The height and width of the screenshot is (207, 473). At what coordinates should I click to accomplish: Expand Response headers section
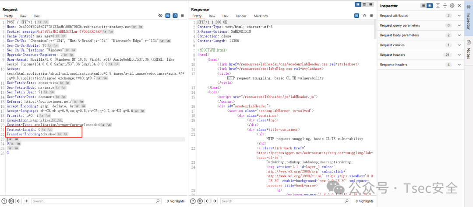pyautogui.click(x=420, y=65)
